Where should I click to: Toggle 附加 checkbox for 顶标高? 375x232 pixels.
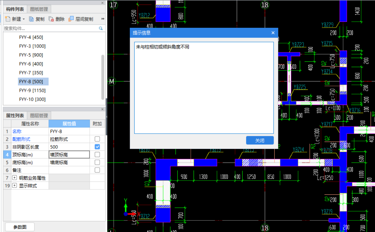[97, 154]
